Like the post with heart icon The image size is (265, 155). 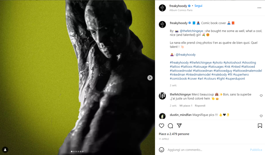pyautogui.click(x=161, y=126)
